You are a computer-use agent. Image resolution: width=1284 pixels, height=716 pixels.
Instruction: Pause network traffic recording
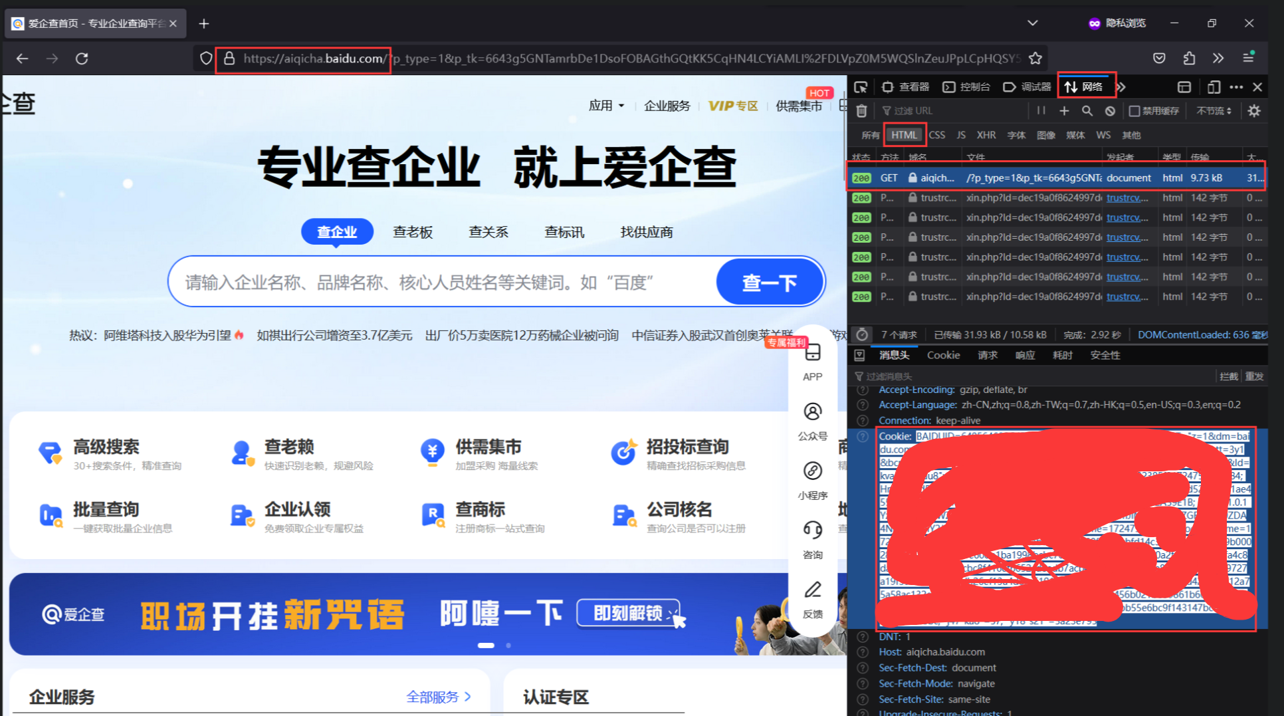pyautogui.click(x=1041, y=110)
